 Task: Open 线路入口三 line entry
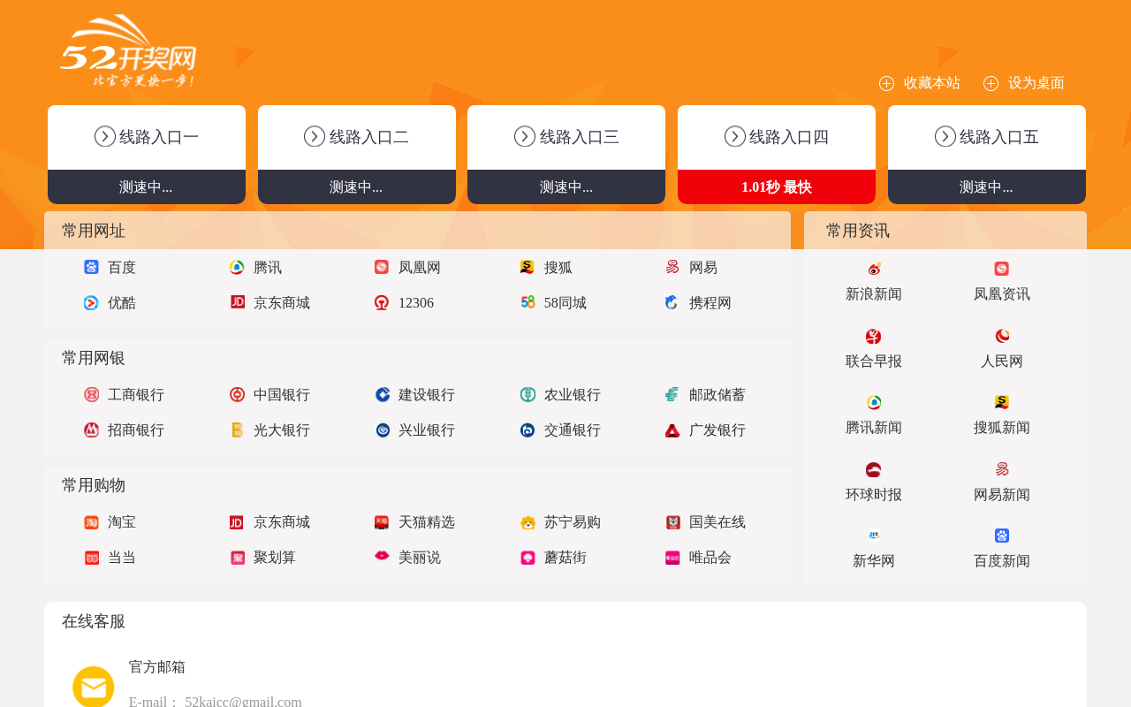point(566,137)
